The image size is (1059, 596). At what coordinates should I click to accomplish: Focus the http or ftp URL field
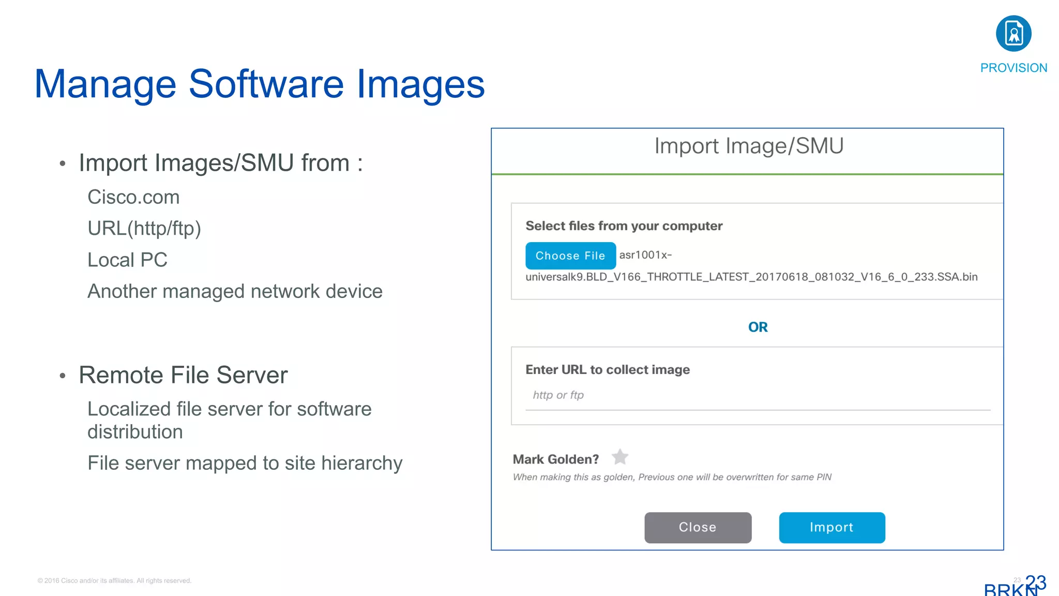(x=758, y=396)
